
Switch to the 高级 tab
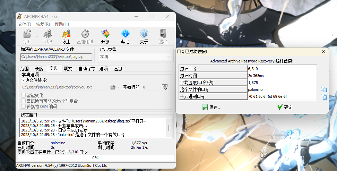(x=118, y=69)
